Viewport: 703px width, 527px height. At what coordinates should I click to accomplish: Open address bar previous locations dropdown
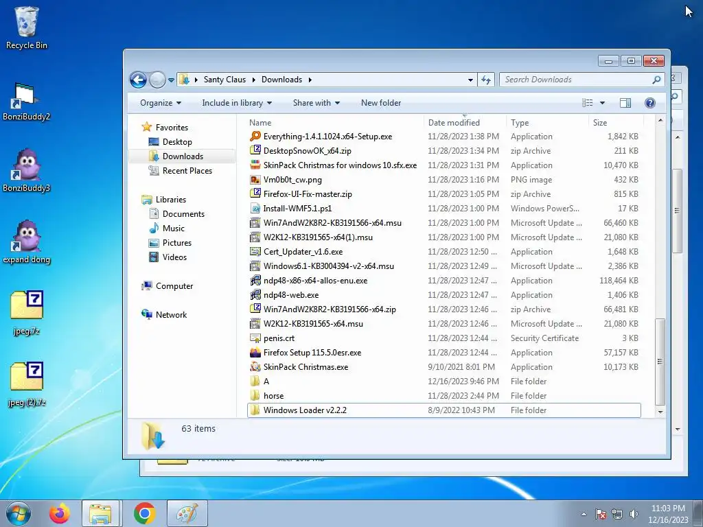(x=470, y=80)
